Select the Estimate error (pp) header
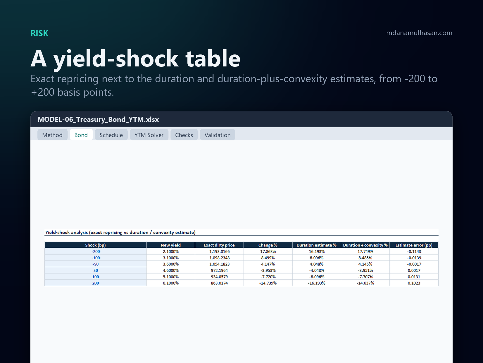Screen dimensions: 483x363 [x=414, y=245]
